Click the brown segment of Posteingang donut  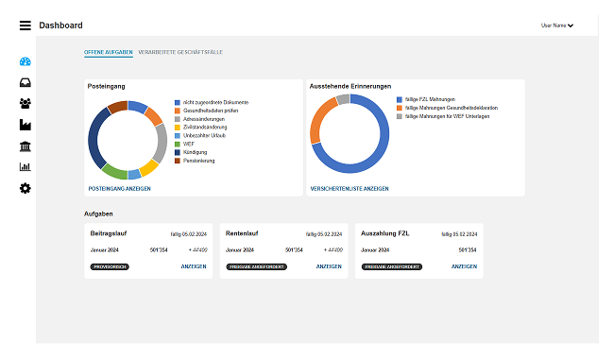[x=117, y=107]
